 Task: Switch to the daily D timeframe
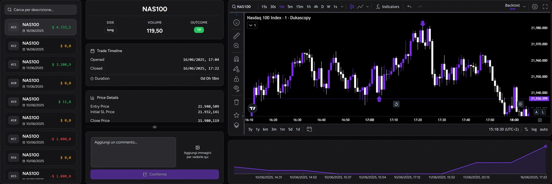(x=322, y=7)
